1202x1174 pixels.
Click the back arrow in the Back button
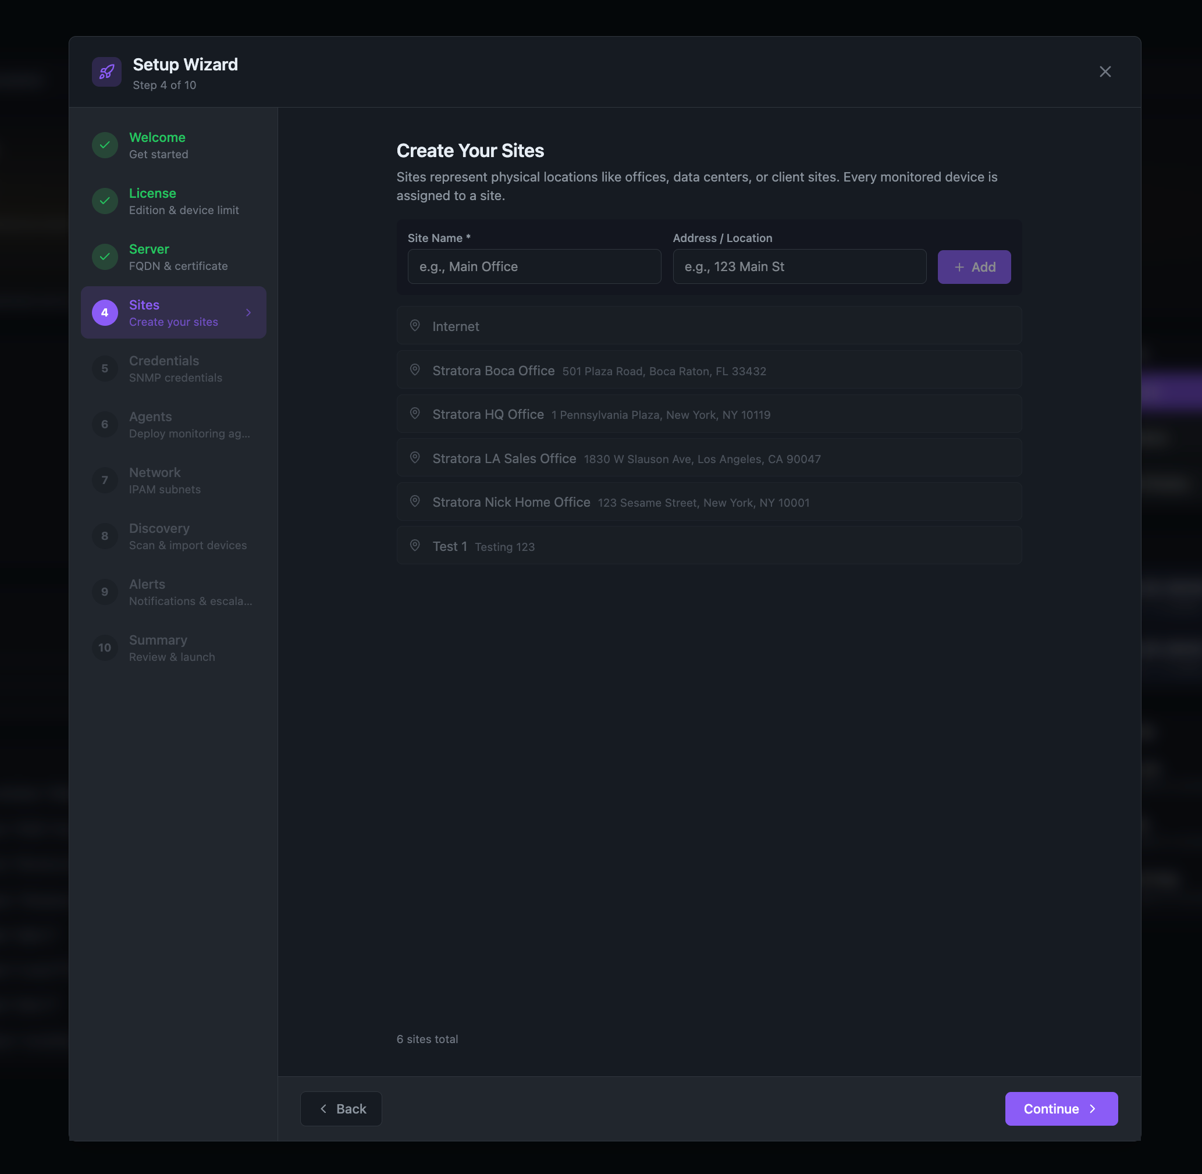324,1109
